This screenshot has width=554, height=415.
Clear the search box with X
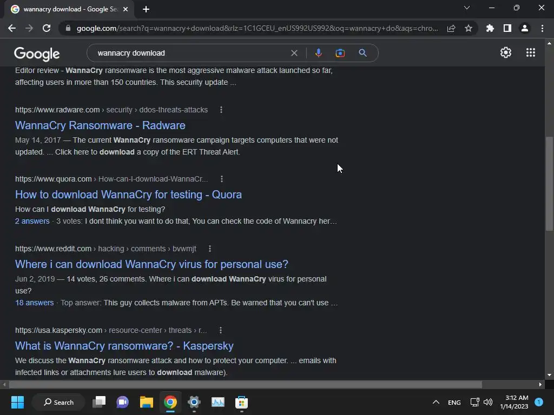(294, 53)
